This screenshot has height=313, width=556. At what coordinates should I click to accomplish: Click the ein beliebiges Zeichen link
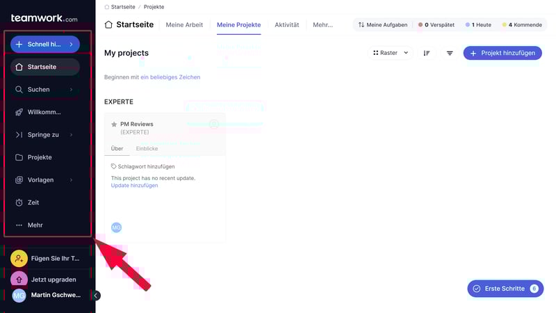(x=170, y=77)
